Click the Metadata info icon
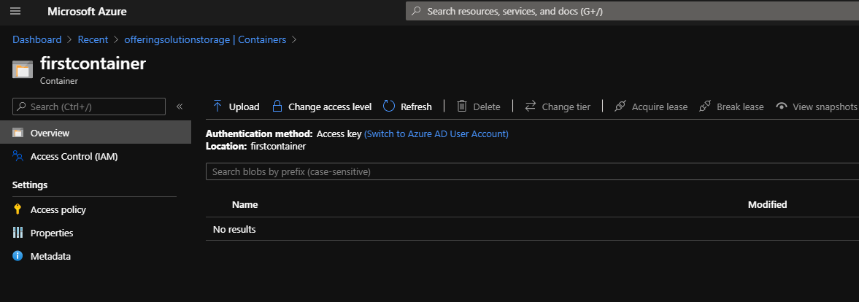The height and width of the screenshot is (302, 859). coord(18,256)
